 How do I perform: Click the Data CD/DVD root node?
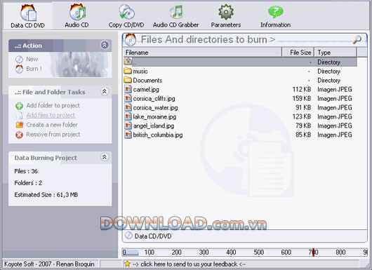pos(153,236)
